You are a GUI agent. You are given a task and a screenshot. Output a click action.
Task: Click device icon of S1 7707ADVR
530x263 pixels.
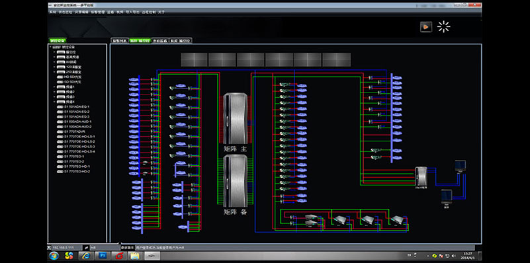(60, 131)
